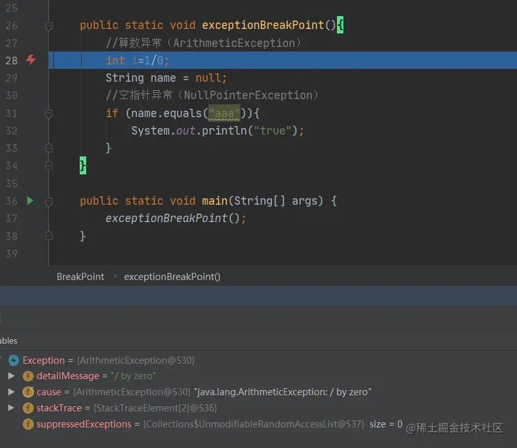
Task: Click the fold end marker at line 34
Action: (x=49, y=165)
